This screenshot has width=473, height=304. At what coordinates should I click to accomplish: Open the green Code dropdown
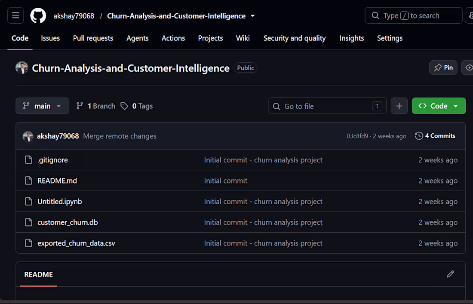point(439,106)
